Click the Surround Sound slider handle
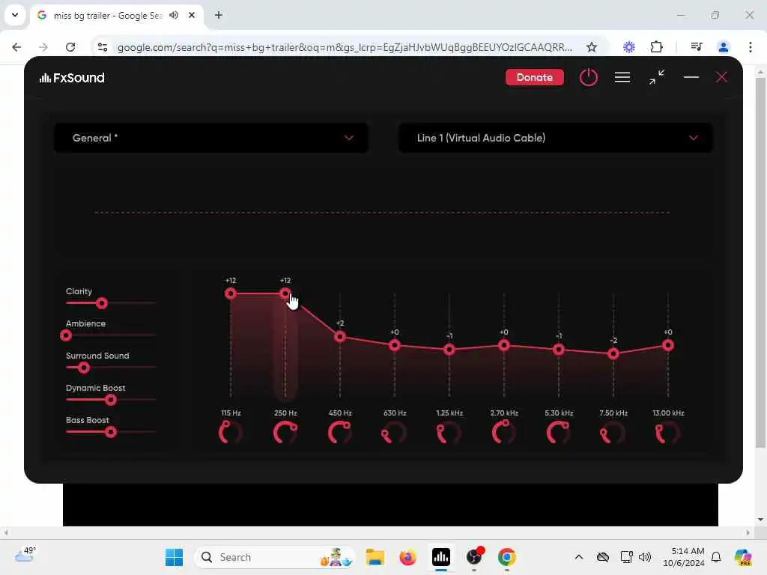Image resolution: width=767 pixels, height=575 pixels. pos(84,368)
